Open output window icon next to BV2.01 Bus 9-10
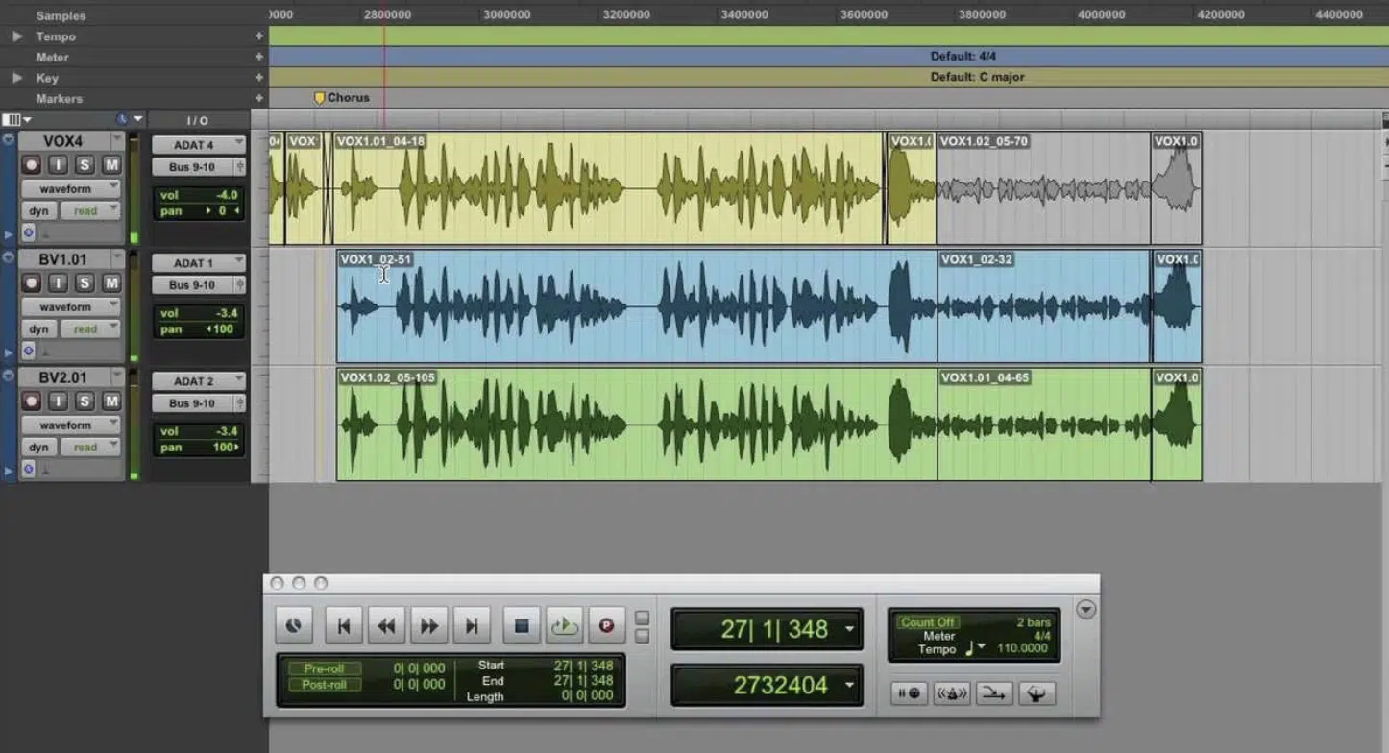 [x=240, y=403]
